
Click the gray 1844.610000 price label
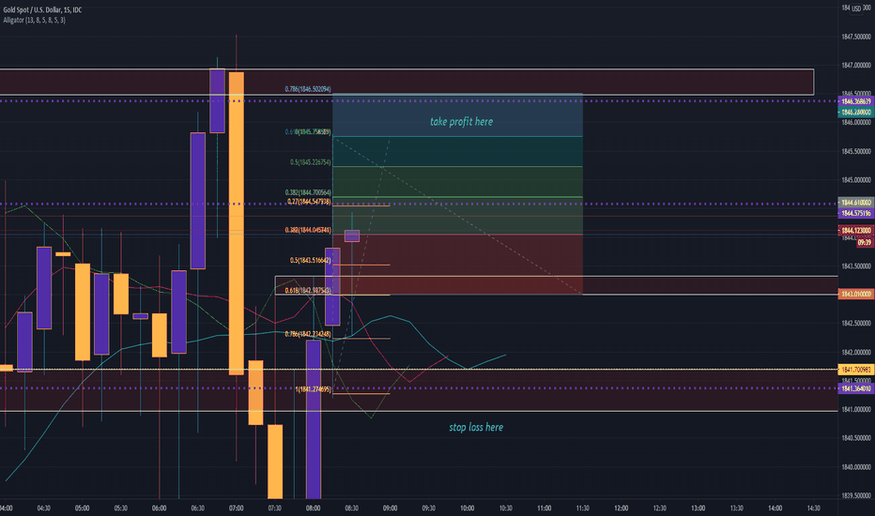856,203
